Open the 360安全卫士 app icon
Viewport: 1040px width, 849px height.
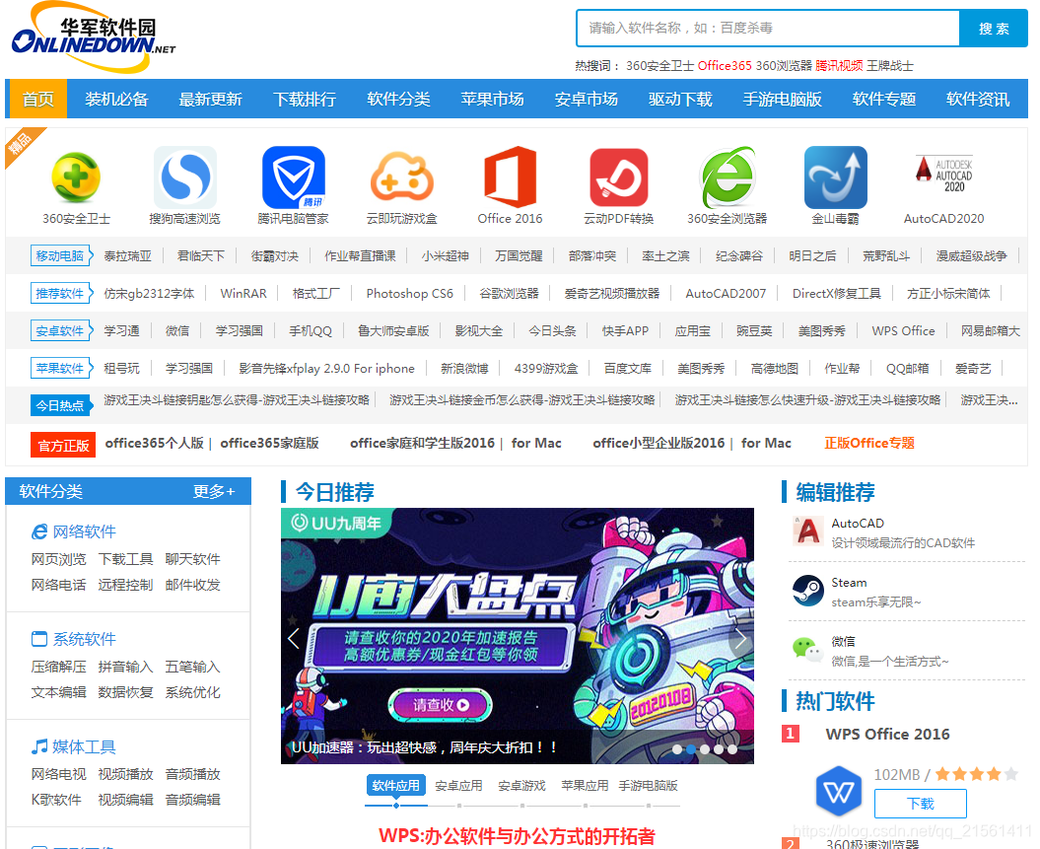tap(76, 177)
